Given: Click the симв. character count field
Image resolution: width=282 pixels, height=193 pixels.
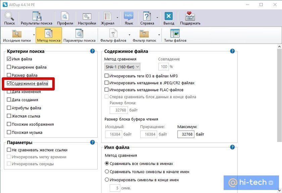Looking at the screenshot, I should (x=115, y=188).
